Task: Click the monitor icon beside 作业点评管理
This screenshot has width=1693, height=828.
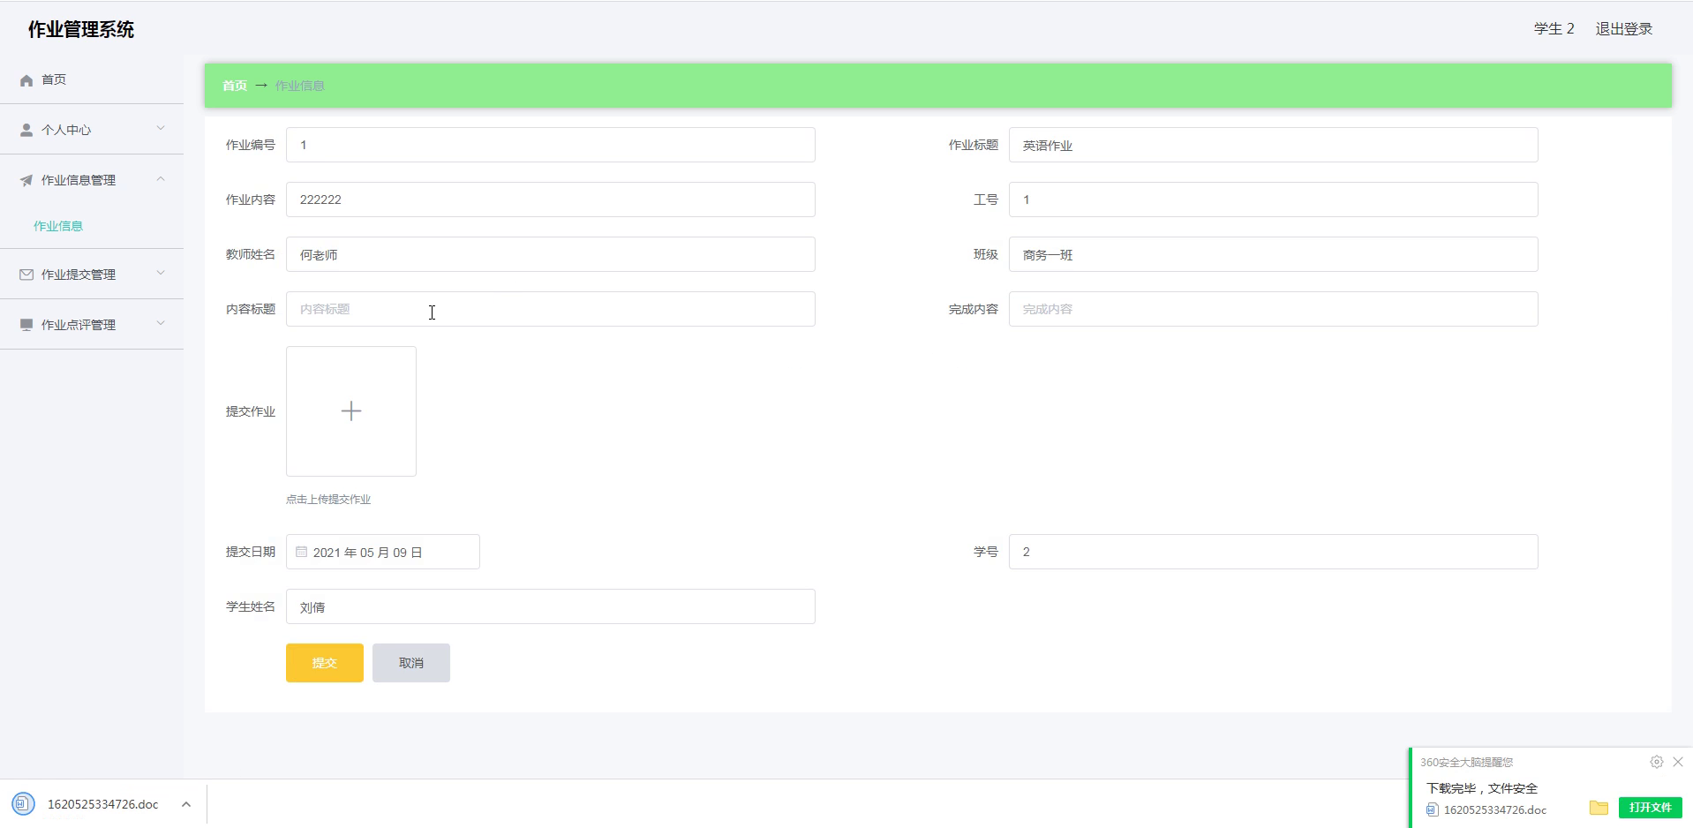Action: [26, 325]
